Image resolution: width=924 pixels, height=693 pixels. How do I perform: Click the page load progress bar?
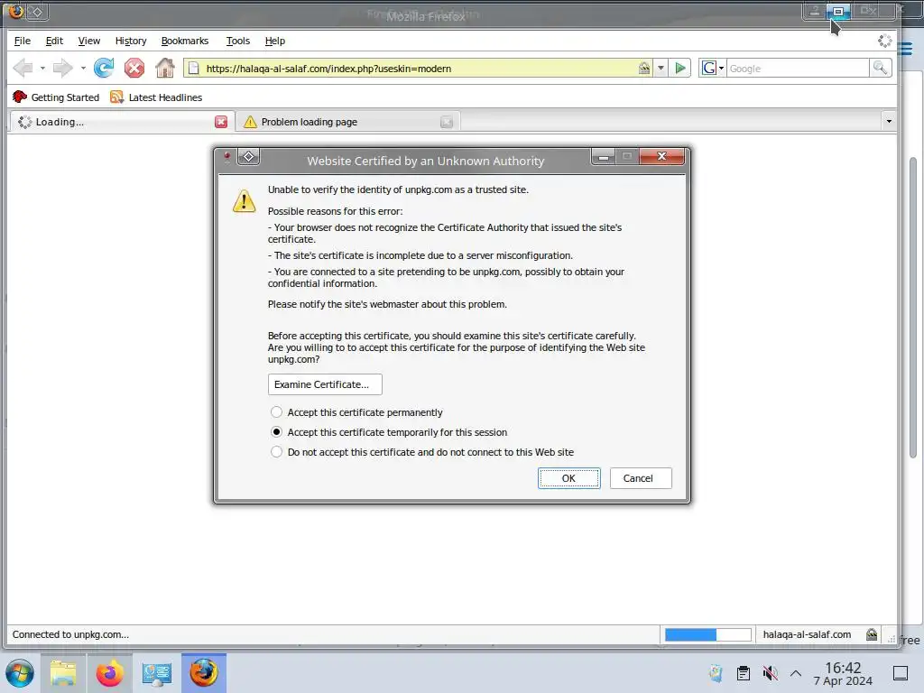point(707,634)
